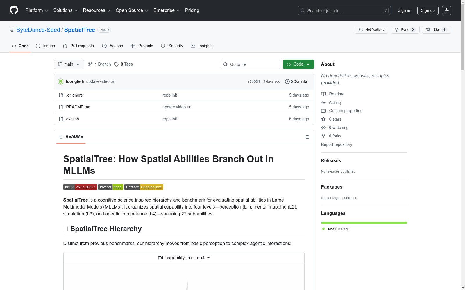Click the star icon beside 6 stars
The height and width of the screenshot is (290, 465).
pyautogui.click(x=323, y=119)
